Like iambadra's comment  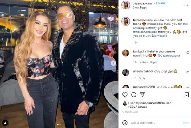point(188,53)
